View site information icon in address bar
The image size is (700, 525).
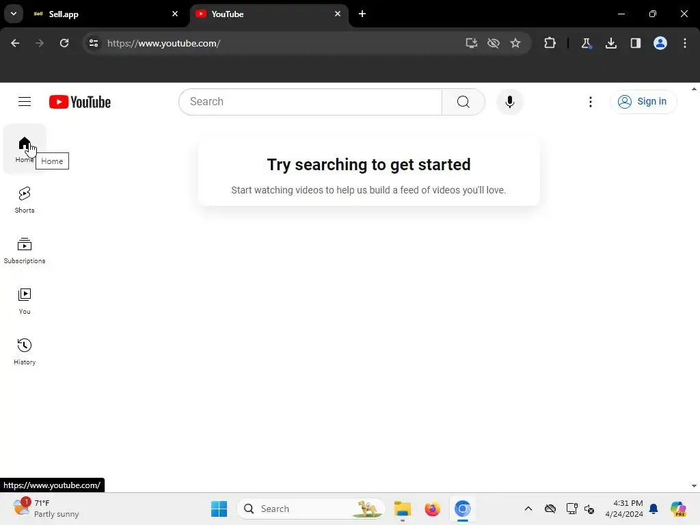pyautogui.click(x=93, y=43)
